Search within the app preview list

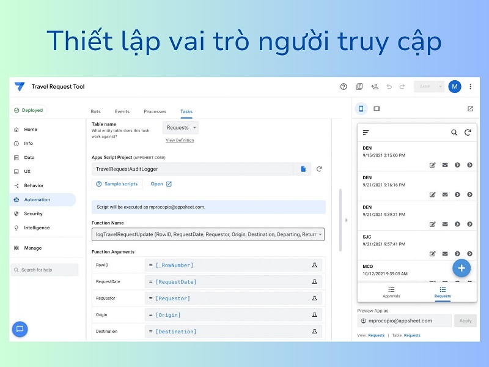coord(454,132)
